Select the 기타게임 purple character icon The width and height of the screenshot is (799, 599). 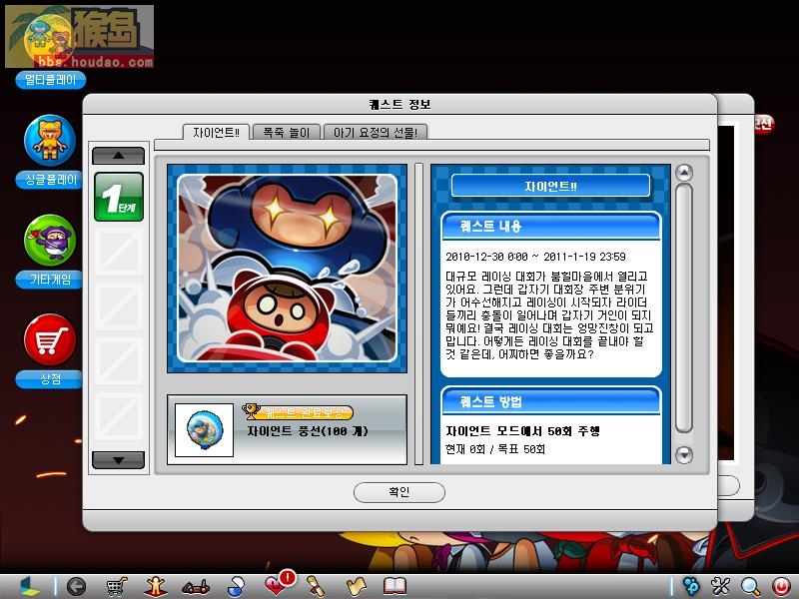[x=50, y=241]
